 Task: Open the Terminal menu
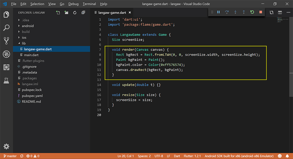89,4
